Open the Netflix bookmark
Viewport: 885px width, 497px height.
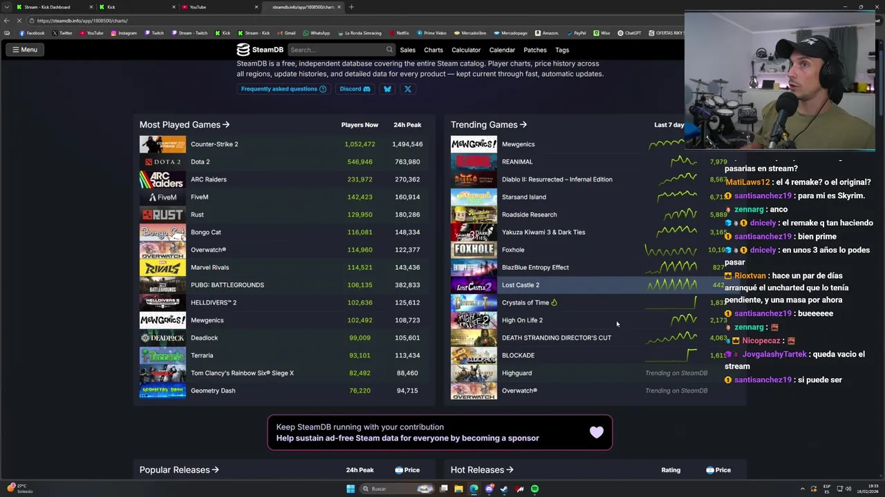(x=399, y=33)
